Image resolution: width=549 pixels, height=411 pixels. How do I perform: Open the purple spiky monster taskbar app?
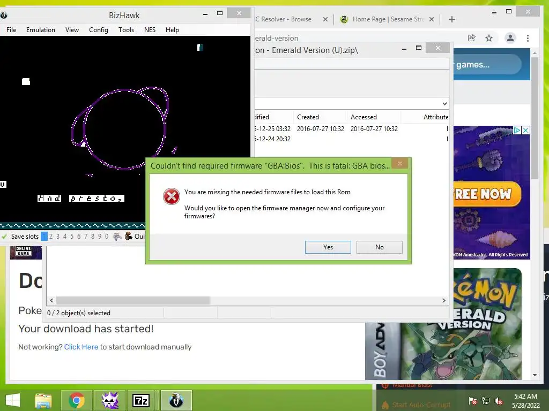click(109, 400)
